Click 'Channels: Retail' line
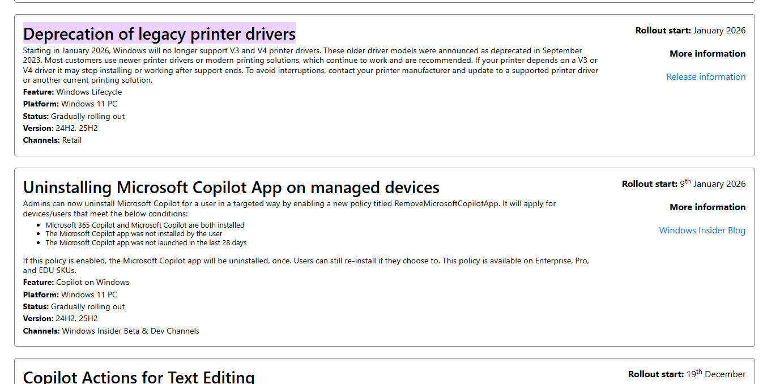 coord(52,140)
